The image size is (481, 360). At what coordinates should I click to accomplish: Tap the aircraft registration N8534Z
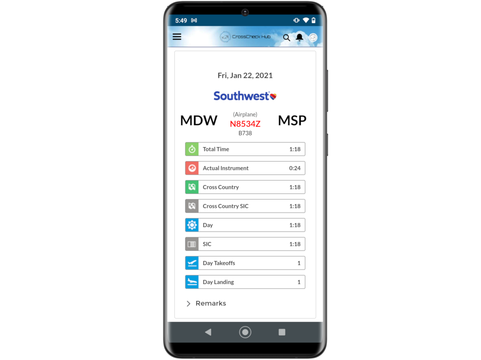coord(246,122)
